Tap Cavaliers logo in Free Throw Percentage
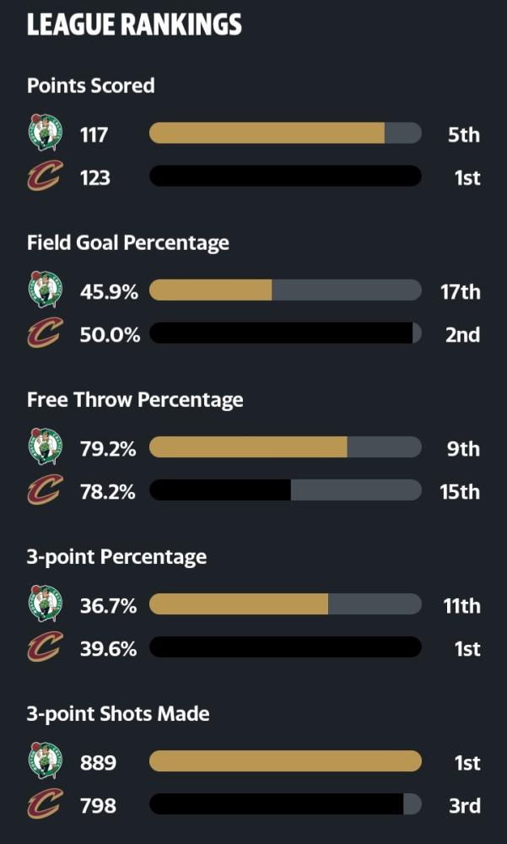 pyautogui.click(x=46, y=490)
